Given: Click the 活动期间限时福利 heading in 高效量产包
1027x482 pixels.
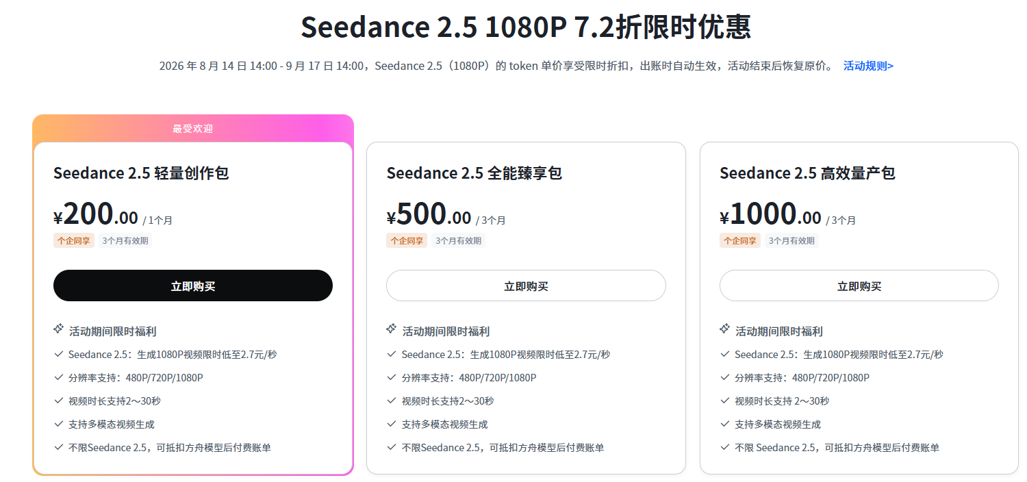Looking at the screenshot, I should coord(779,331).
